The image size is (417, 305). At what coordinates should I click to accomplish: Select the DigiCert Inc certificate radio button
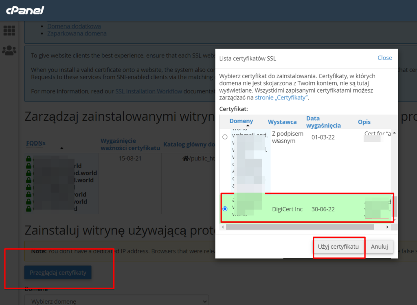pyautogui.click(x=225, y=209)
